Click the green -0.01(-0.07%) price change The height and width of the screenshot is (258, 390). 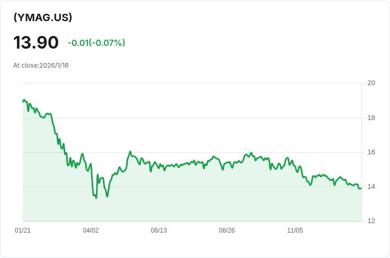(96, 43)
